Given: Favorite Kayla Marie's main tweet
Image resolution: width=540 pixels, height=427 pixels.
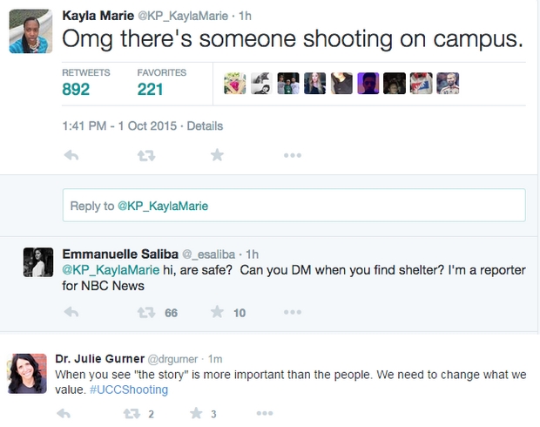Looking at the screenshot, I should pos(218,155).
